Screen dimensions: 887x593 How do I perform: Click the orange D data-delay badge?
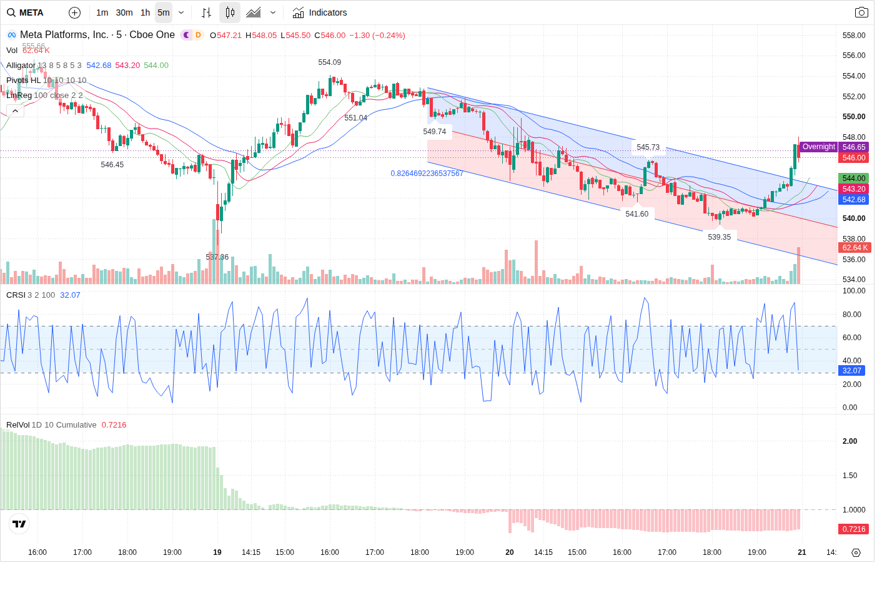[x=198, y=35]
